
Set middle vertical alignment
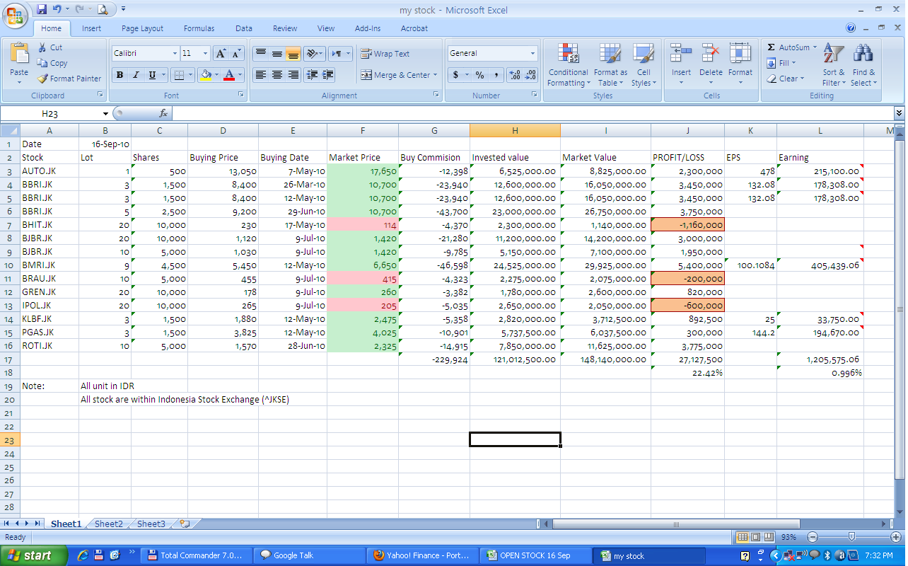277,54
